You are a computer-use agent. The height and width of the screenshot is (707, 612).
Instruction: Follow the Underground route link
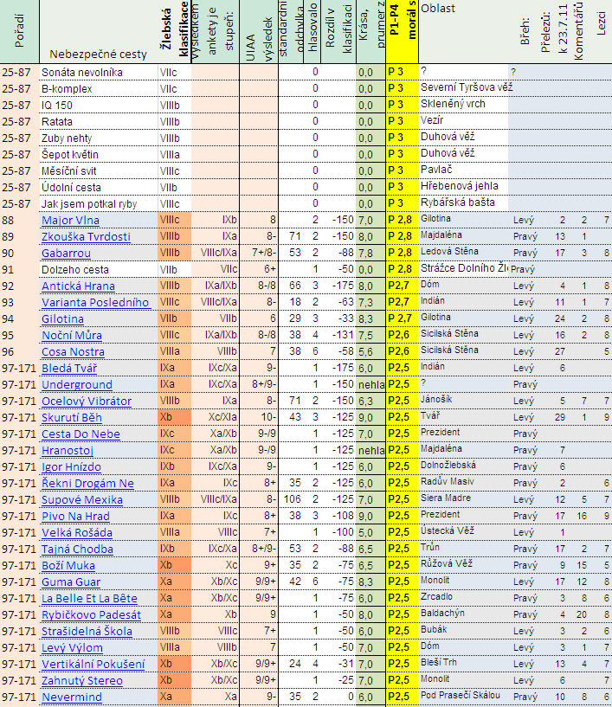pyautogui.click(x=76, y=384)
